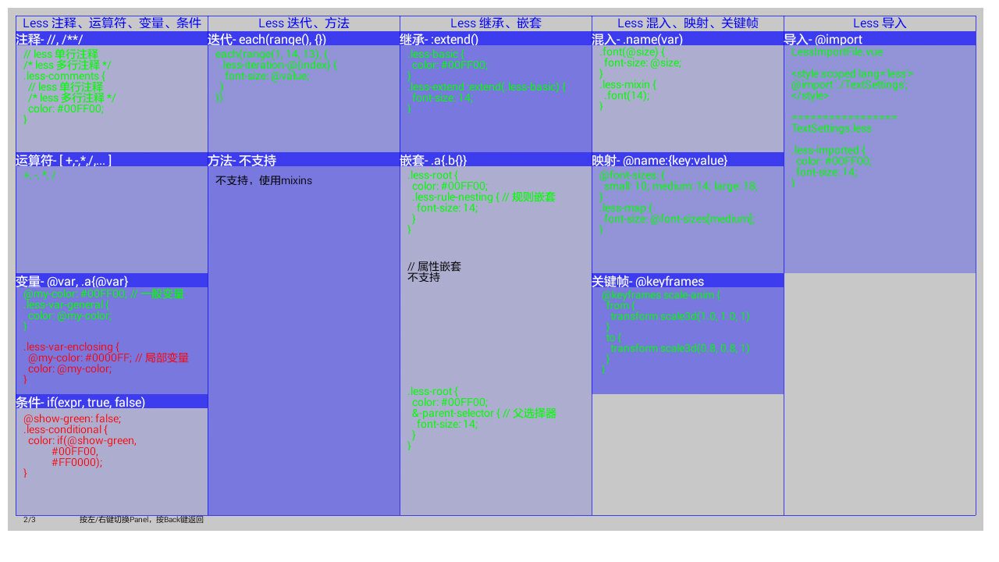Open the 'Less 继承、嵌套' column header

click(496, 23)
